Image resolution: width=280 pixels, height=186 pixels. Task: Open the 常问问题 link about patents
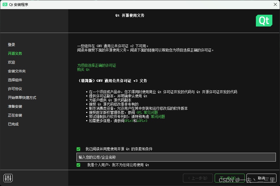(158, 117)
